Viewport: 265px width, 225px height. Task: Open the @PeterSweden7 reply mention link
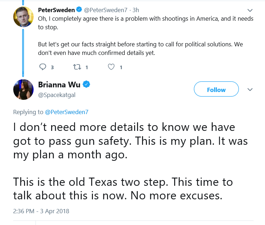tap(67, 112)
